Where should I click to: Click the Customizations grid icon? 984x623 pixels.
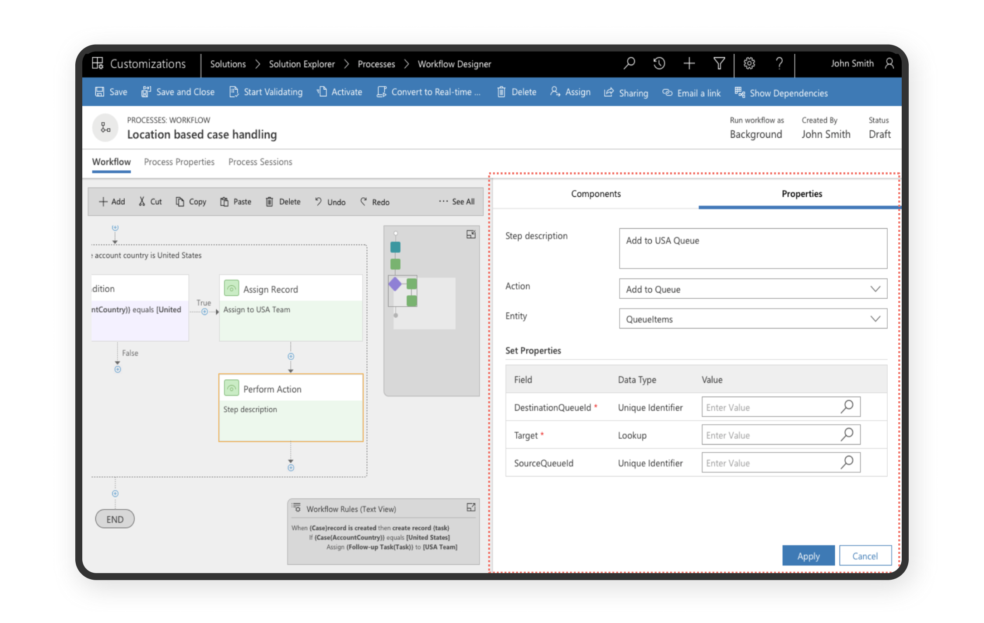[98, 63]
